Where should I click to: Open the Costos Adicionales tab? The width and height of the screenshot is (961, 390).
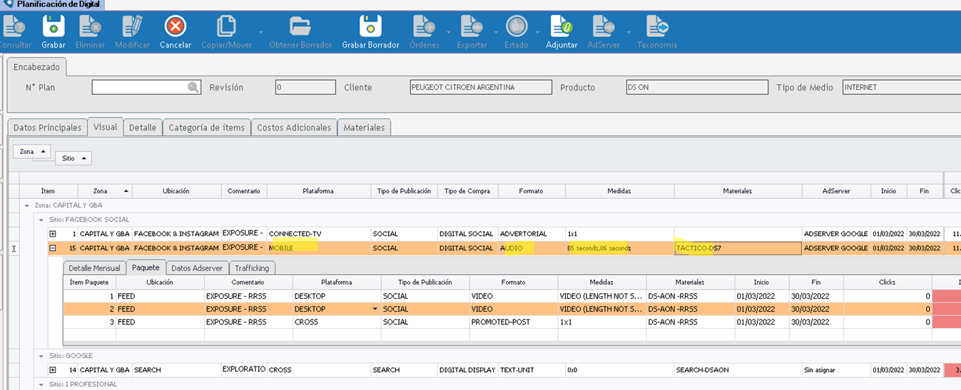pyautogui.click(x=293, y=128)
